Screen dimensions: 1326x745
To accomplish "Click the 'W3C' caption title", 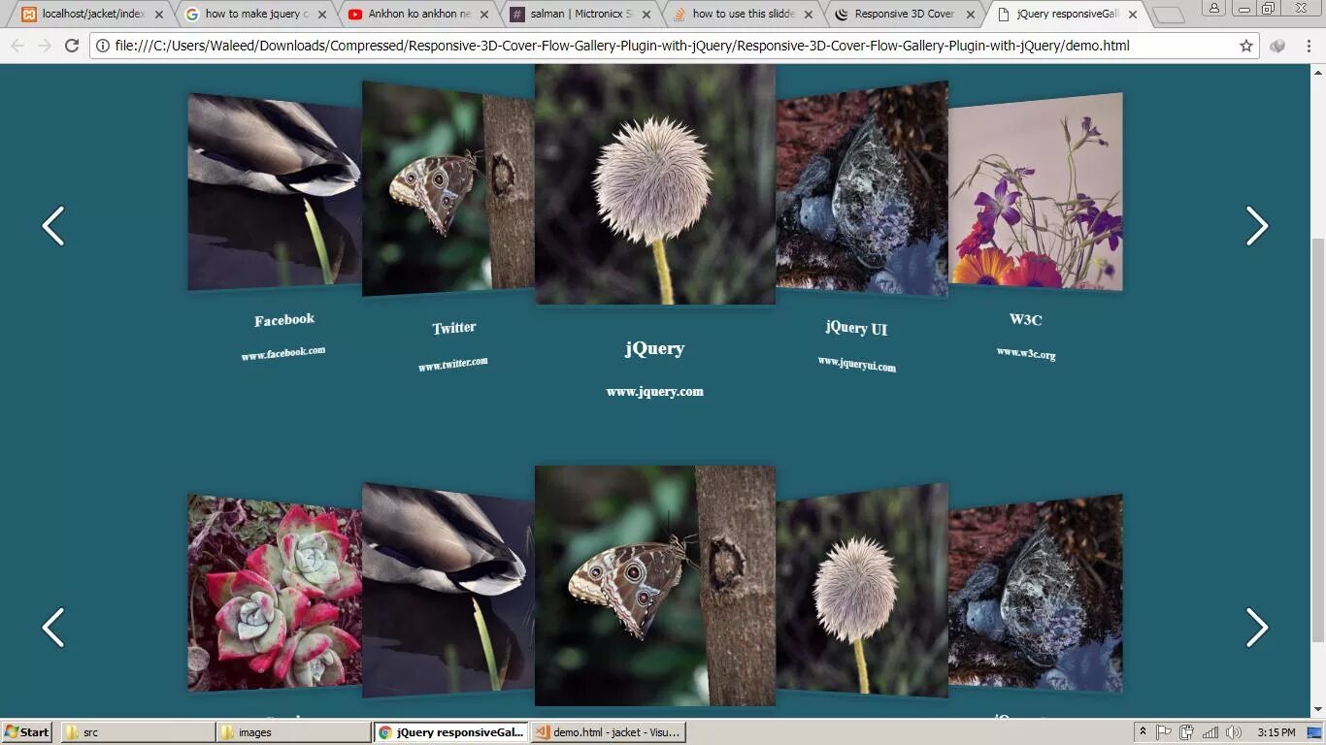I will 1026,319.
